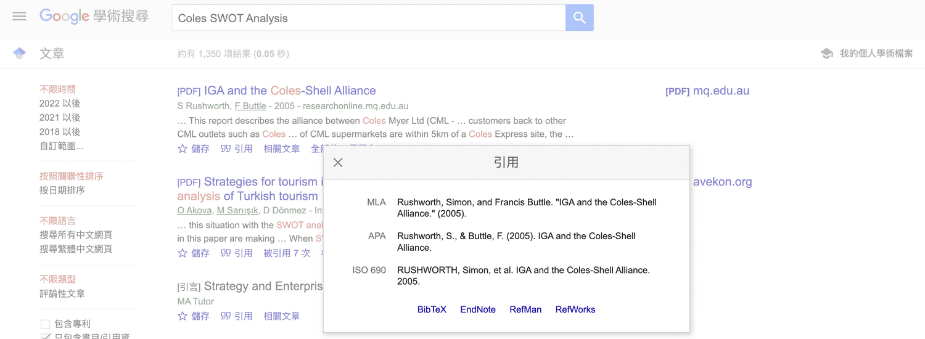The height and width of the screenshot is (339, 925).
Task: Open the [PDF] mq.edu.au link
Action: [x=707, y=91]
